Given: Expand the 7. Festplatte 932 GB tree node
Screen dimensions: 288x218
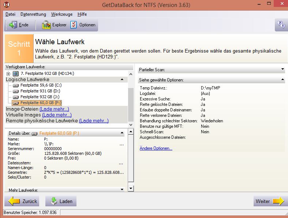Looking at the screenshot, I should pyautogui.click(x=8, y=74).
